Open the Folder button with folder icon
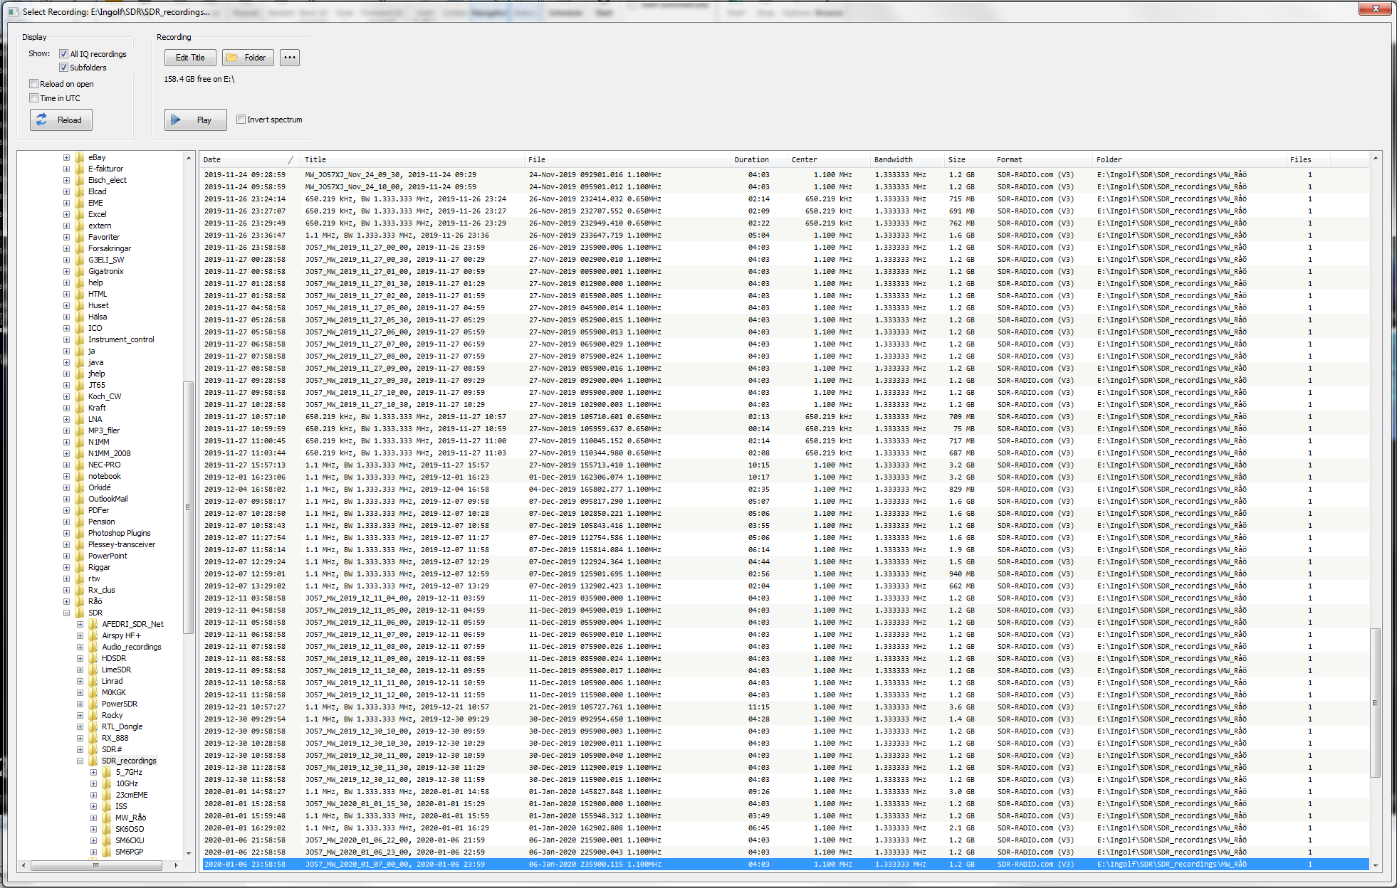Screen dimensions: 1397x888 248,58
